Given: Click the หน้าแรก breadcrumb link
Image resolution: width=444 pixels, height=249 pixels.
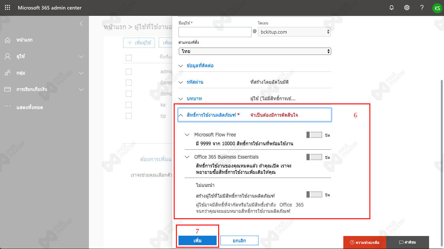Looking at the screenshot, I should click(x=115, y=27).
